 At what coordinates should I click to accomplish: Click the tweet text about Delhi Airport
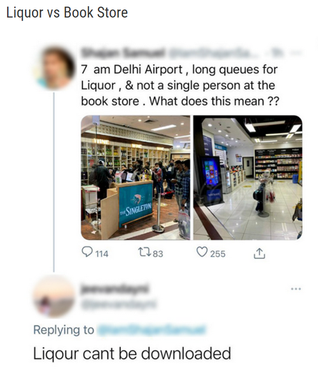click(x=179, y=85)
